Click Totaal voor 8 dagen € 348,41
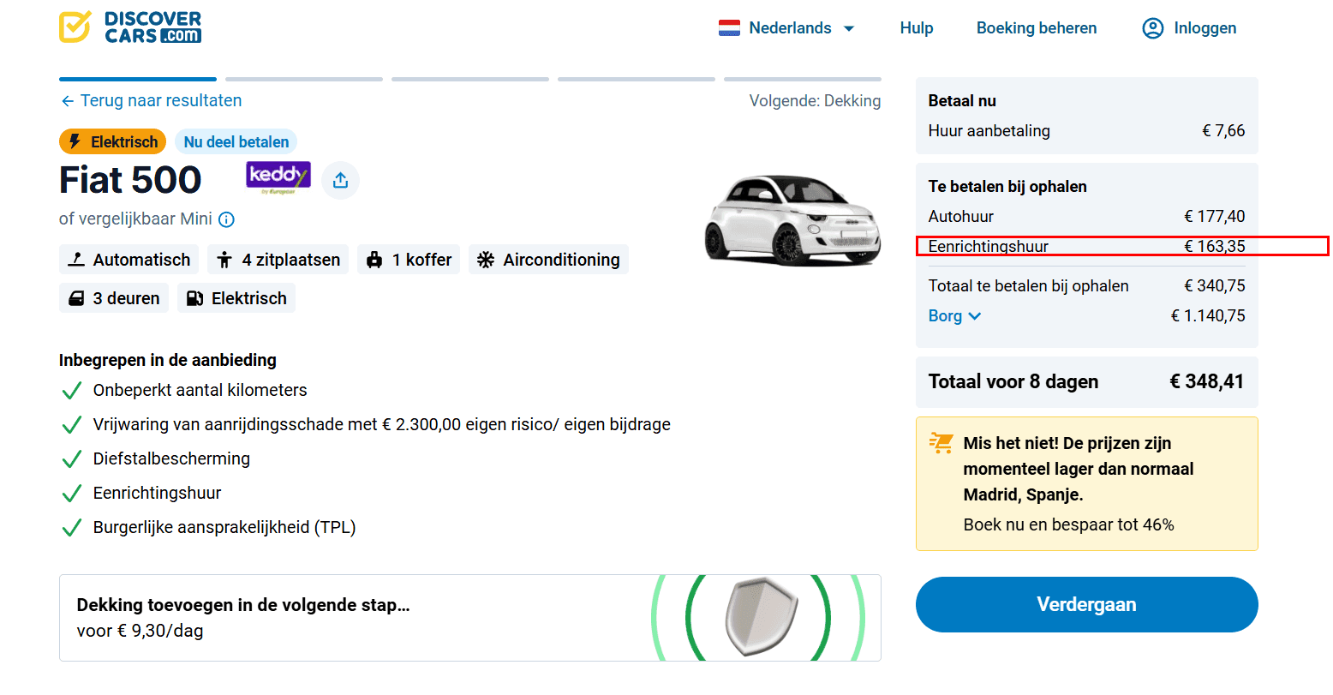Screen dimensions: 1333x695 (x=1206, y=381)
